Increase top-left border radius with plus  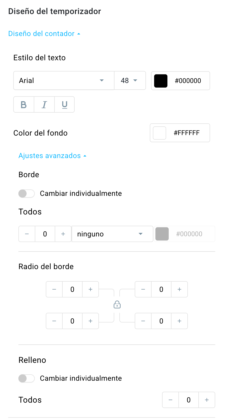90,289
